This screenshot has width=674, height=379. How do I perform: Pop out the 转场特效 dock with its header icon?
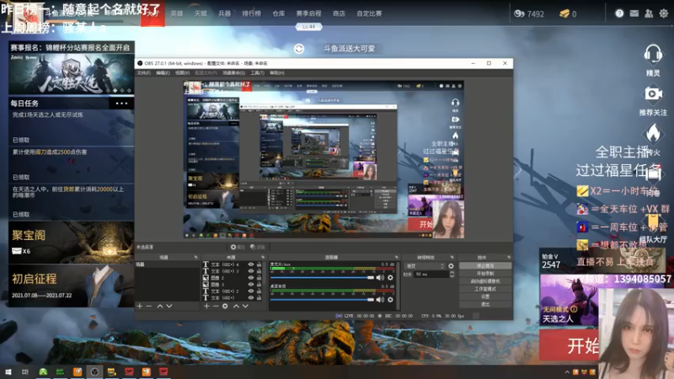click(452, 258)
